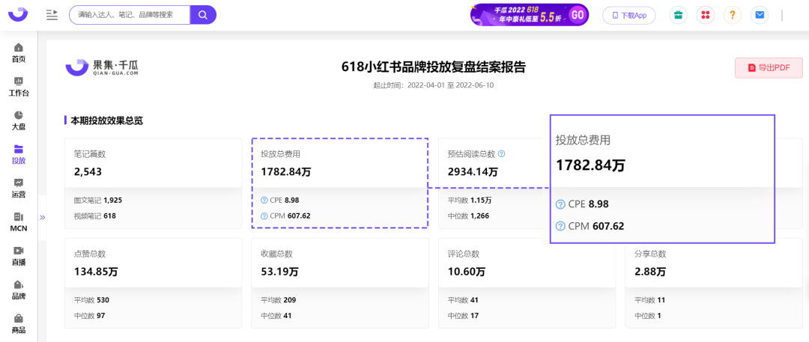Click the purple search magnifier button
Screen dimensions: 809x342
coord(203,14)
